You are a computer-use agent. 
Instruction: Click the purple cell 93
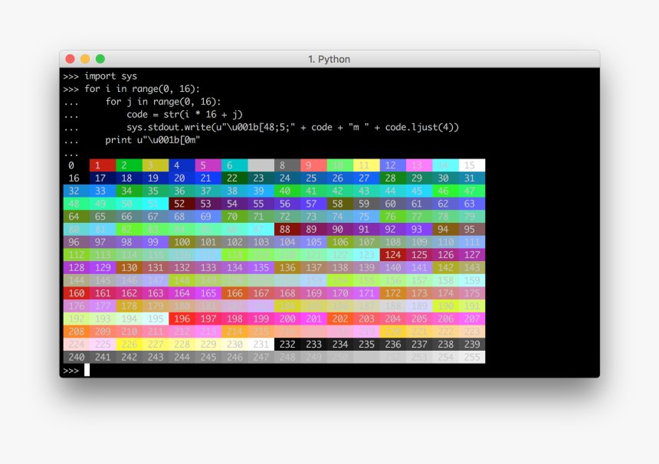[x=419, y=229]
